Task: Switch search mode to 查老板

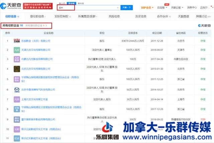Action: point(71,3)
